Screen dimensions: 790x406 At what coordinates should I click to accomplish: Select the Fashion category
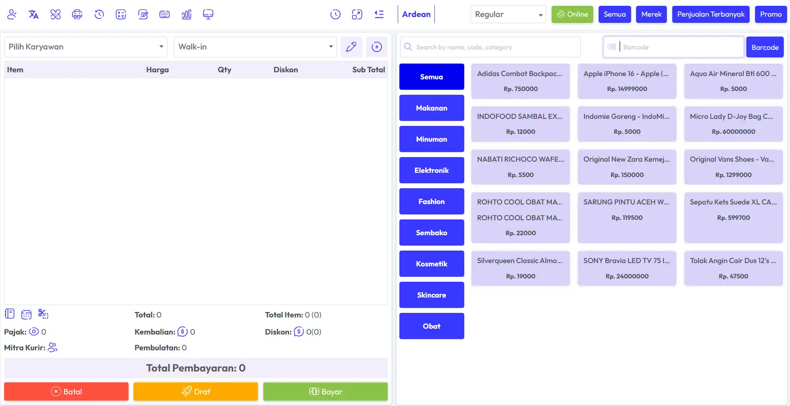tap(432, 202)
